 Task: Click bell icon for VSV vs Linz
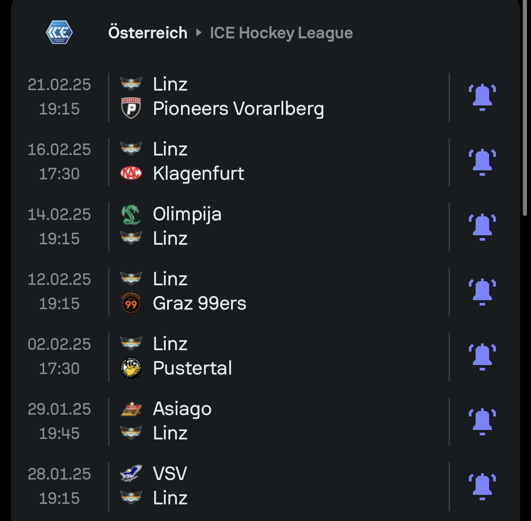[482, 486]
